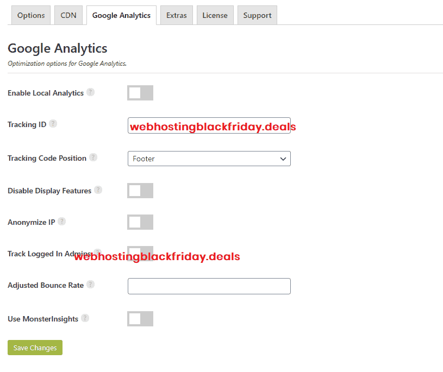
Task: Click the Optimization options description text
Action: (67, 64)
